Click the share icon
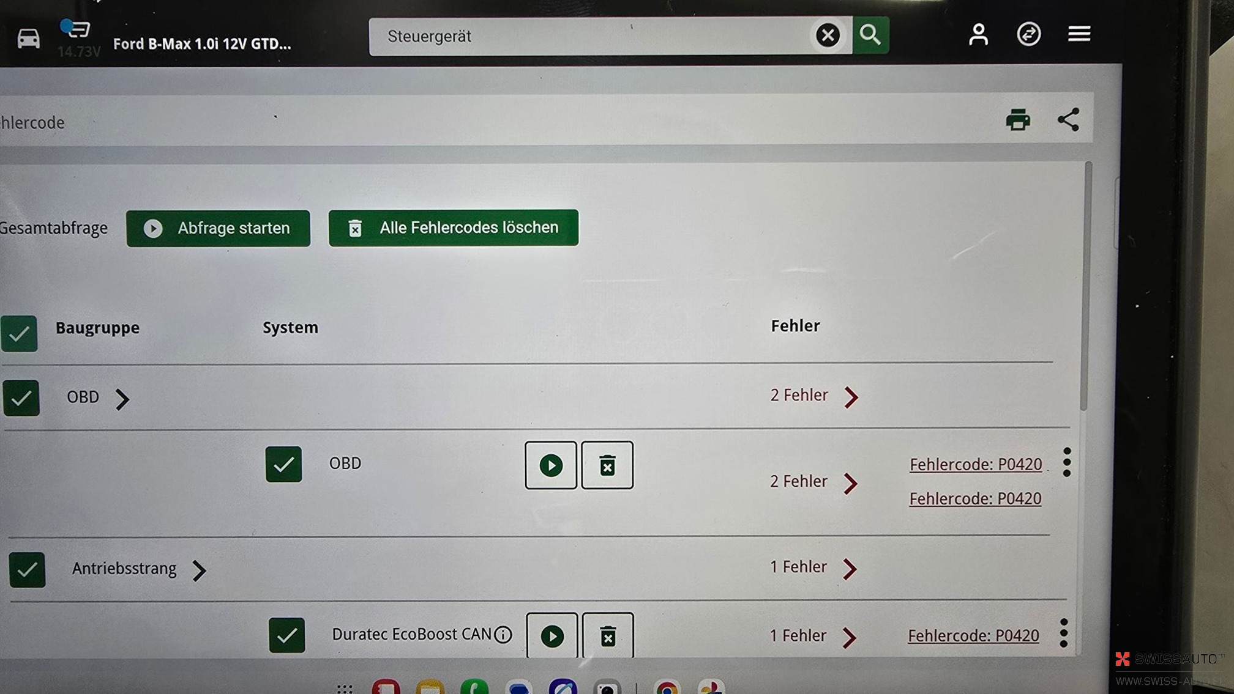This screenshot has width=1234, height=694. tap(1068, 119)
